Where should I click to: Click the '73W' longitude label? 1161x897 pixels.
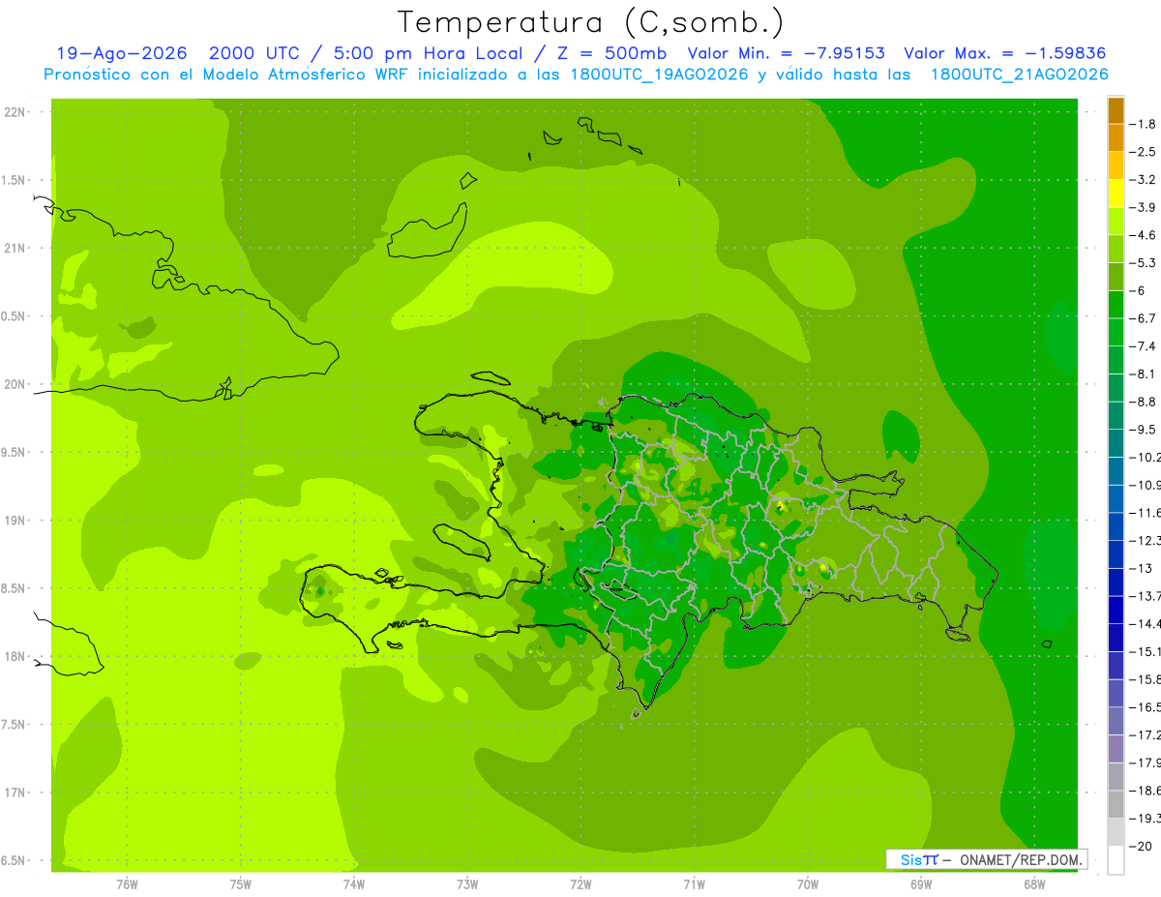467,883
